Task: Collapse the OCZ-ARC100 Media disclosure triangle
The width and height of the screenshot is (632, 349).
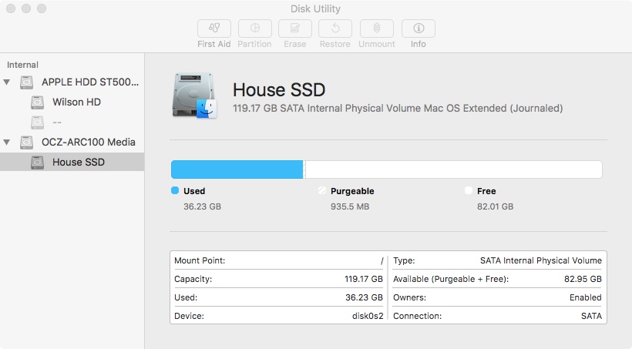Action: [x=7, y=143]
